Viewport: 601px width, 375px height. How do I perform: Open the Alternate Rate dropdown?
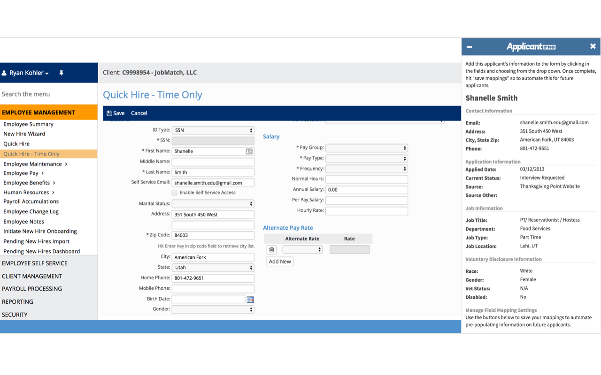(x=302, y=249)
